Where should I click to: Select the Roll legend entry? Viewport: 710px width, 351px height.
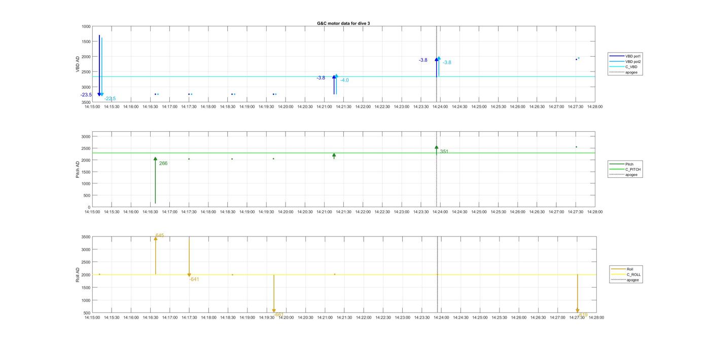click(x=623, y=269)
